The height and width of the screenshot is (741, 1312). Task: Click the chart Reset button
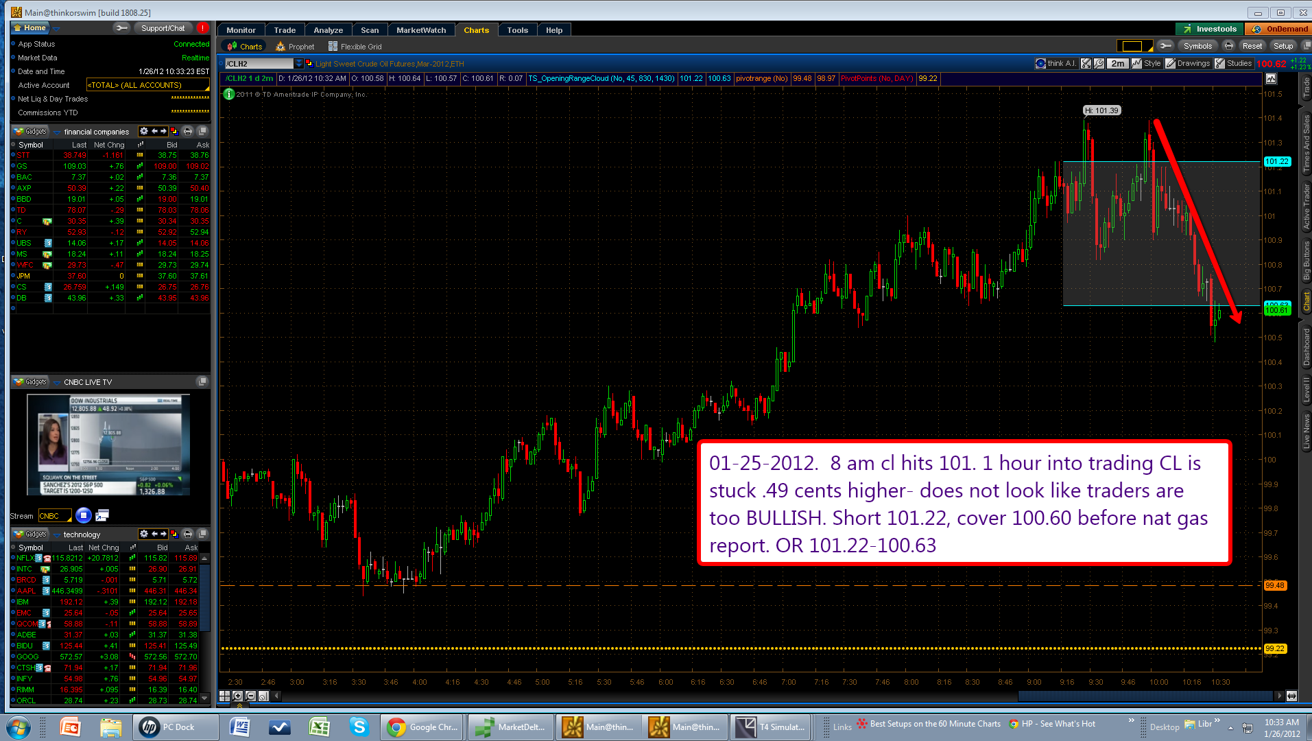(1252, 46)
